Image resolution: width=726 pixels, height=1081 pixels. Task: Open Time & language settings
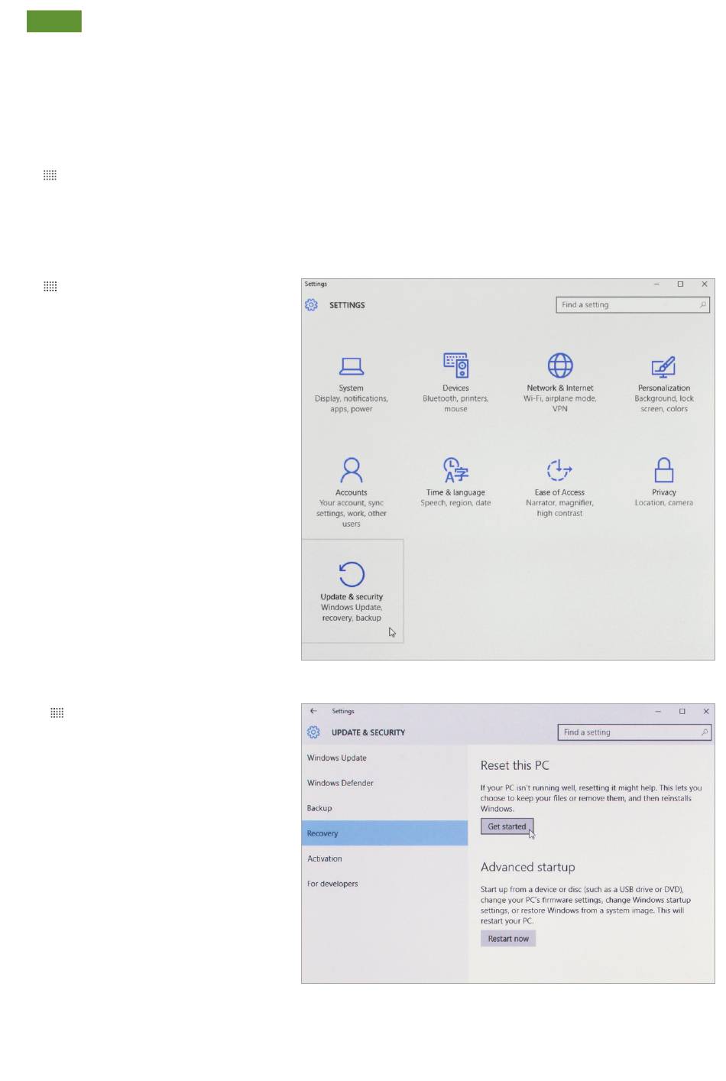point(455,482)
